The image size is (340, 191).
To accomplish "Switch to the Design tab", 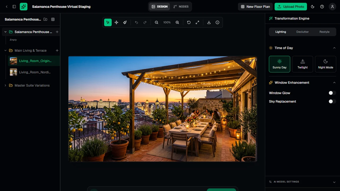I will click(160, 7).
